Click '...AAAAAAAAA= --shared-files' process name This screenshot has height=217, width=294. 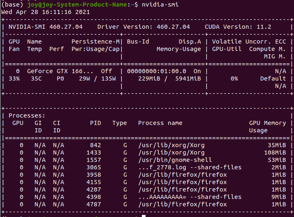point(190,197)
